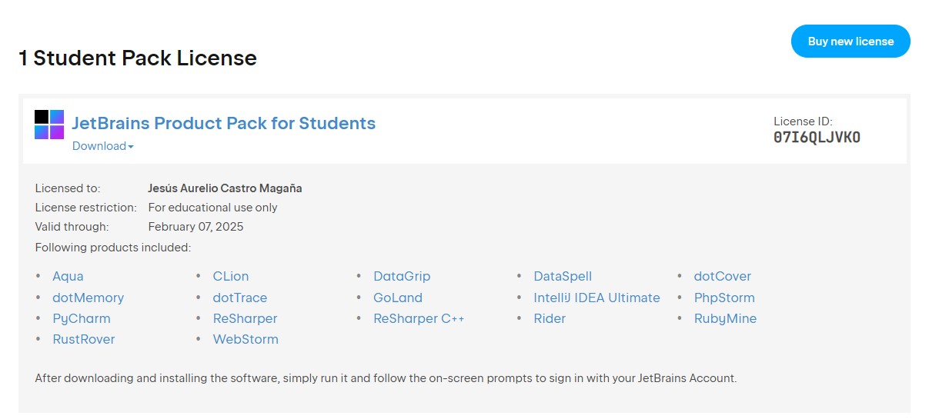Open the Aqua product link
Screen dimensions: 939x419
click(x=68, y=276)
